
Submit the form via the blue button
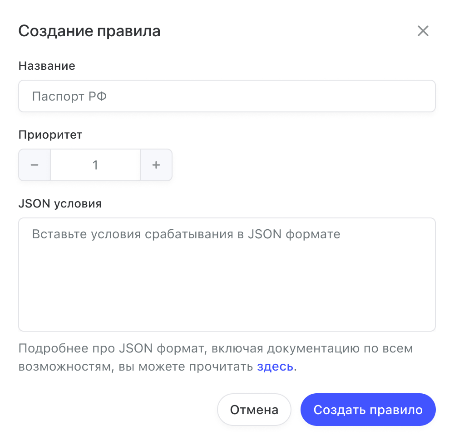(x=368, y=410)
